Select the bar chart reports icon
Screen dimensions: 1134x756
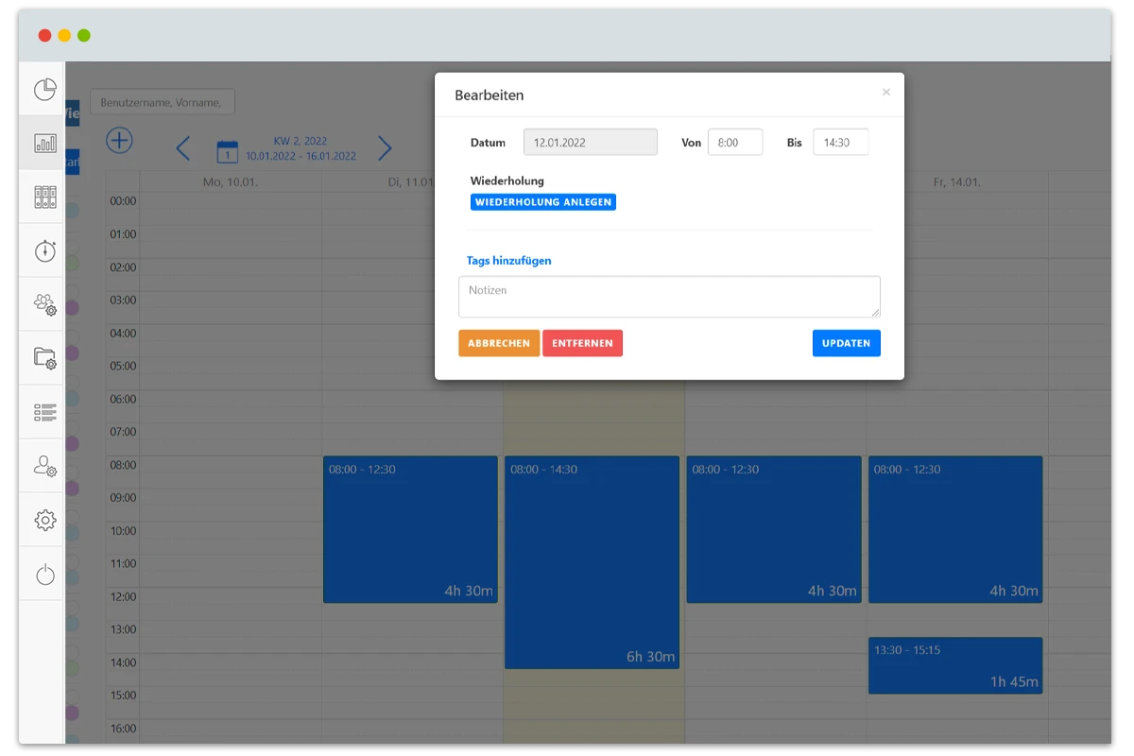pos(44,143)
